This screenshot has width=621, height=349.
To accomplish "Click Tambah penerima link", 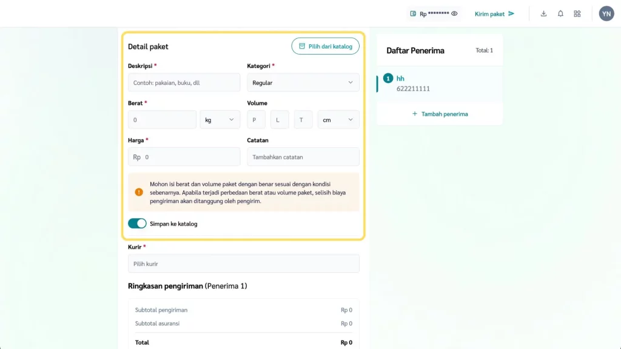I will point(445,114).
